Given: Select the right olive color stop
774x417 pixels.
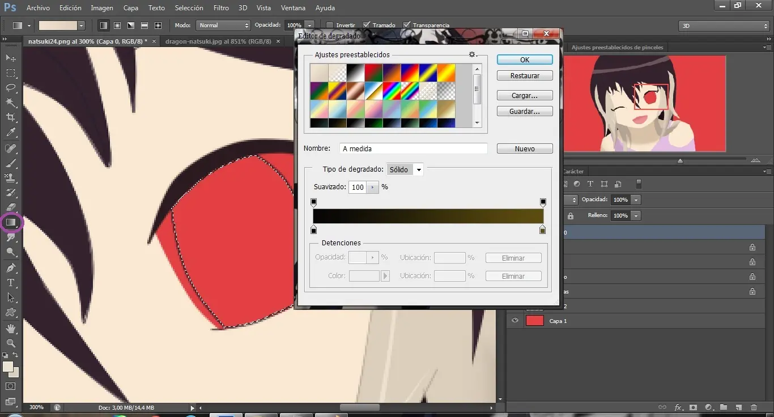Looking at the screenshot, I should click(x=543, y=229).
